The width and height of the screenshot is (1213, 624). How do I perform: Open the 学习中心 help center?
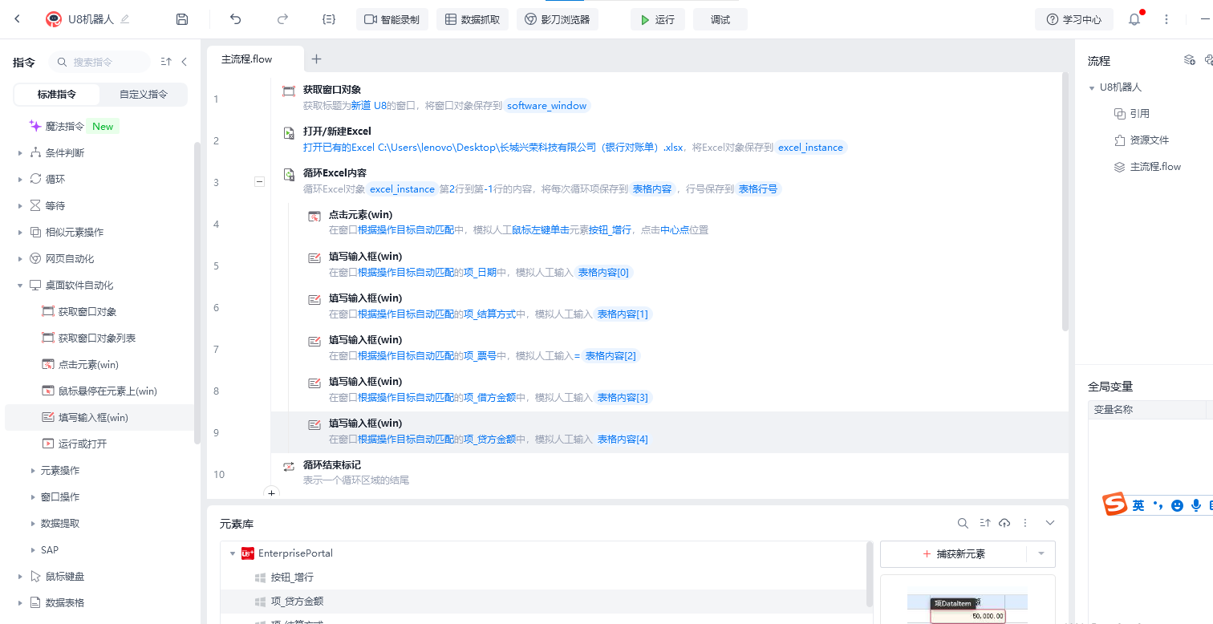pos(1075,19)
